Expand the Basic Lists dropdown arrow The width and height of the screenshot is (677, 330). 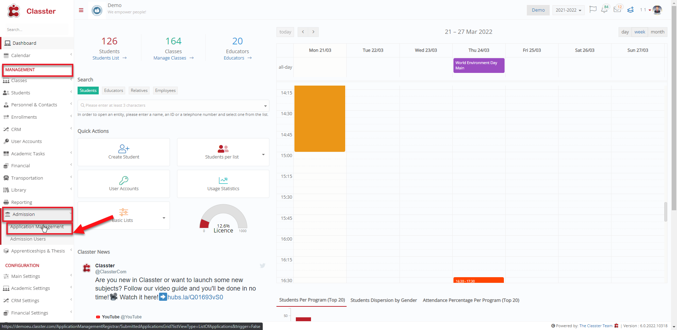coord(164,218)
